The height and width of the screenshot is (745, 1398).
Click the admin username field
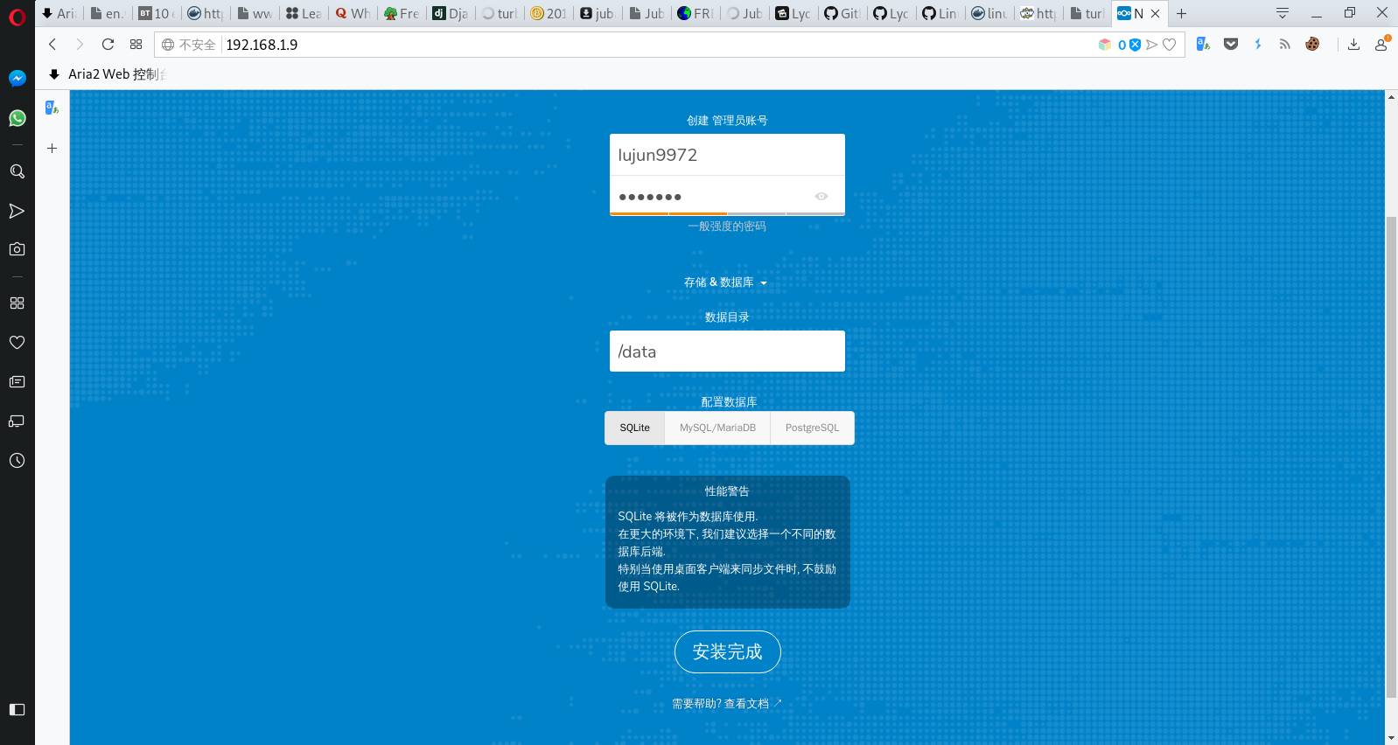[x=727, y=155]
